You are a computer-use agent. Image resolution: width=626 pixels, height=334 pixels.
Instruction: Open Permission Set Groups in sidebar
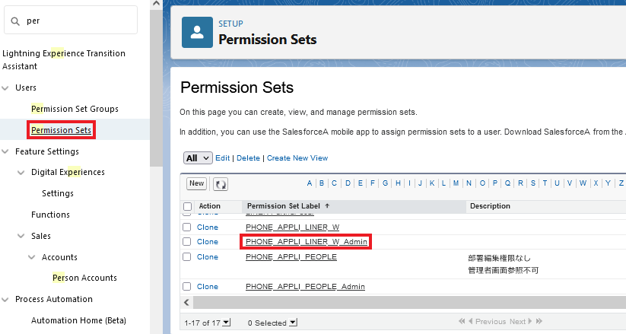75,109
